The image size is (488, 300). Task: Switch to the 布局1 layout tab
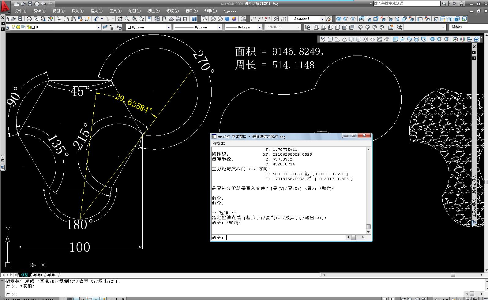pyautogui.click(x=38, y=275)
